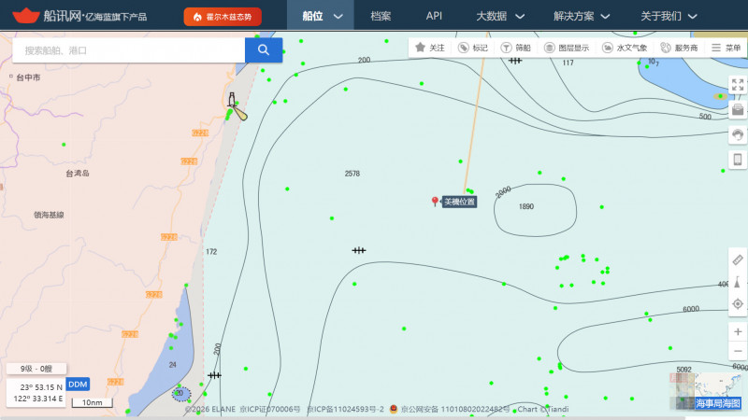This screenshot has width=748, height=420.
Task: Open the toolbox briefcase icon
Action: click(738, 110)
